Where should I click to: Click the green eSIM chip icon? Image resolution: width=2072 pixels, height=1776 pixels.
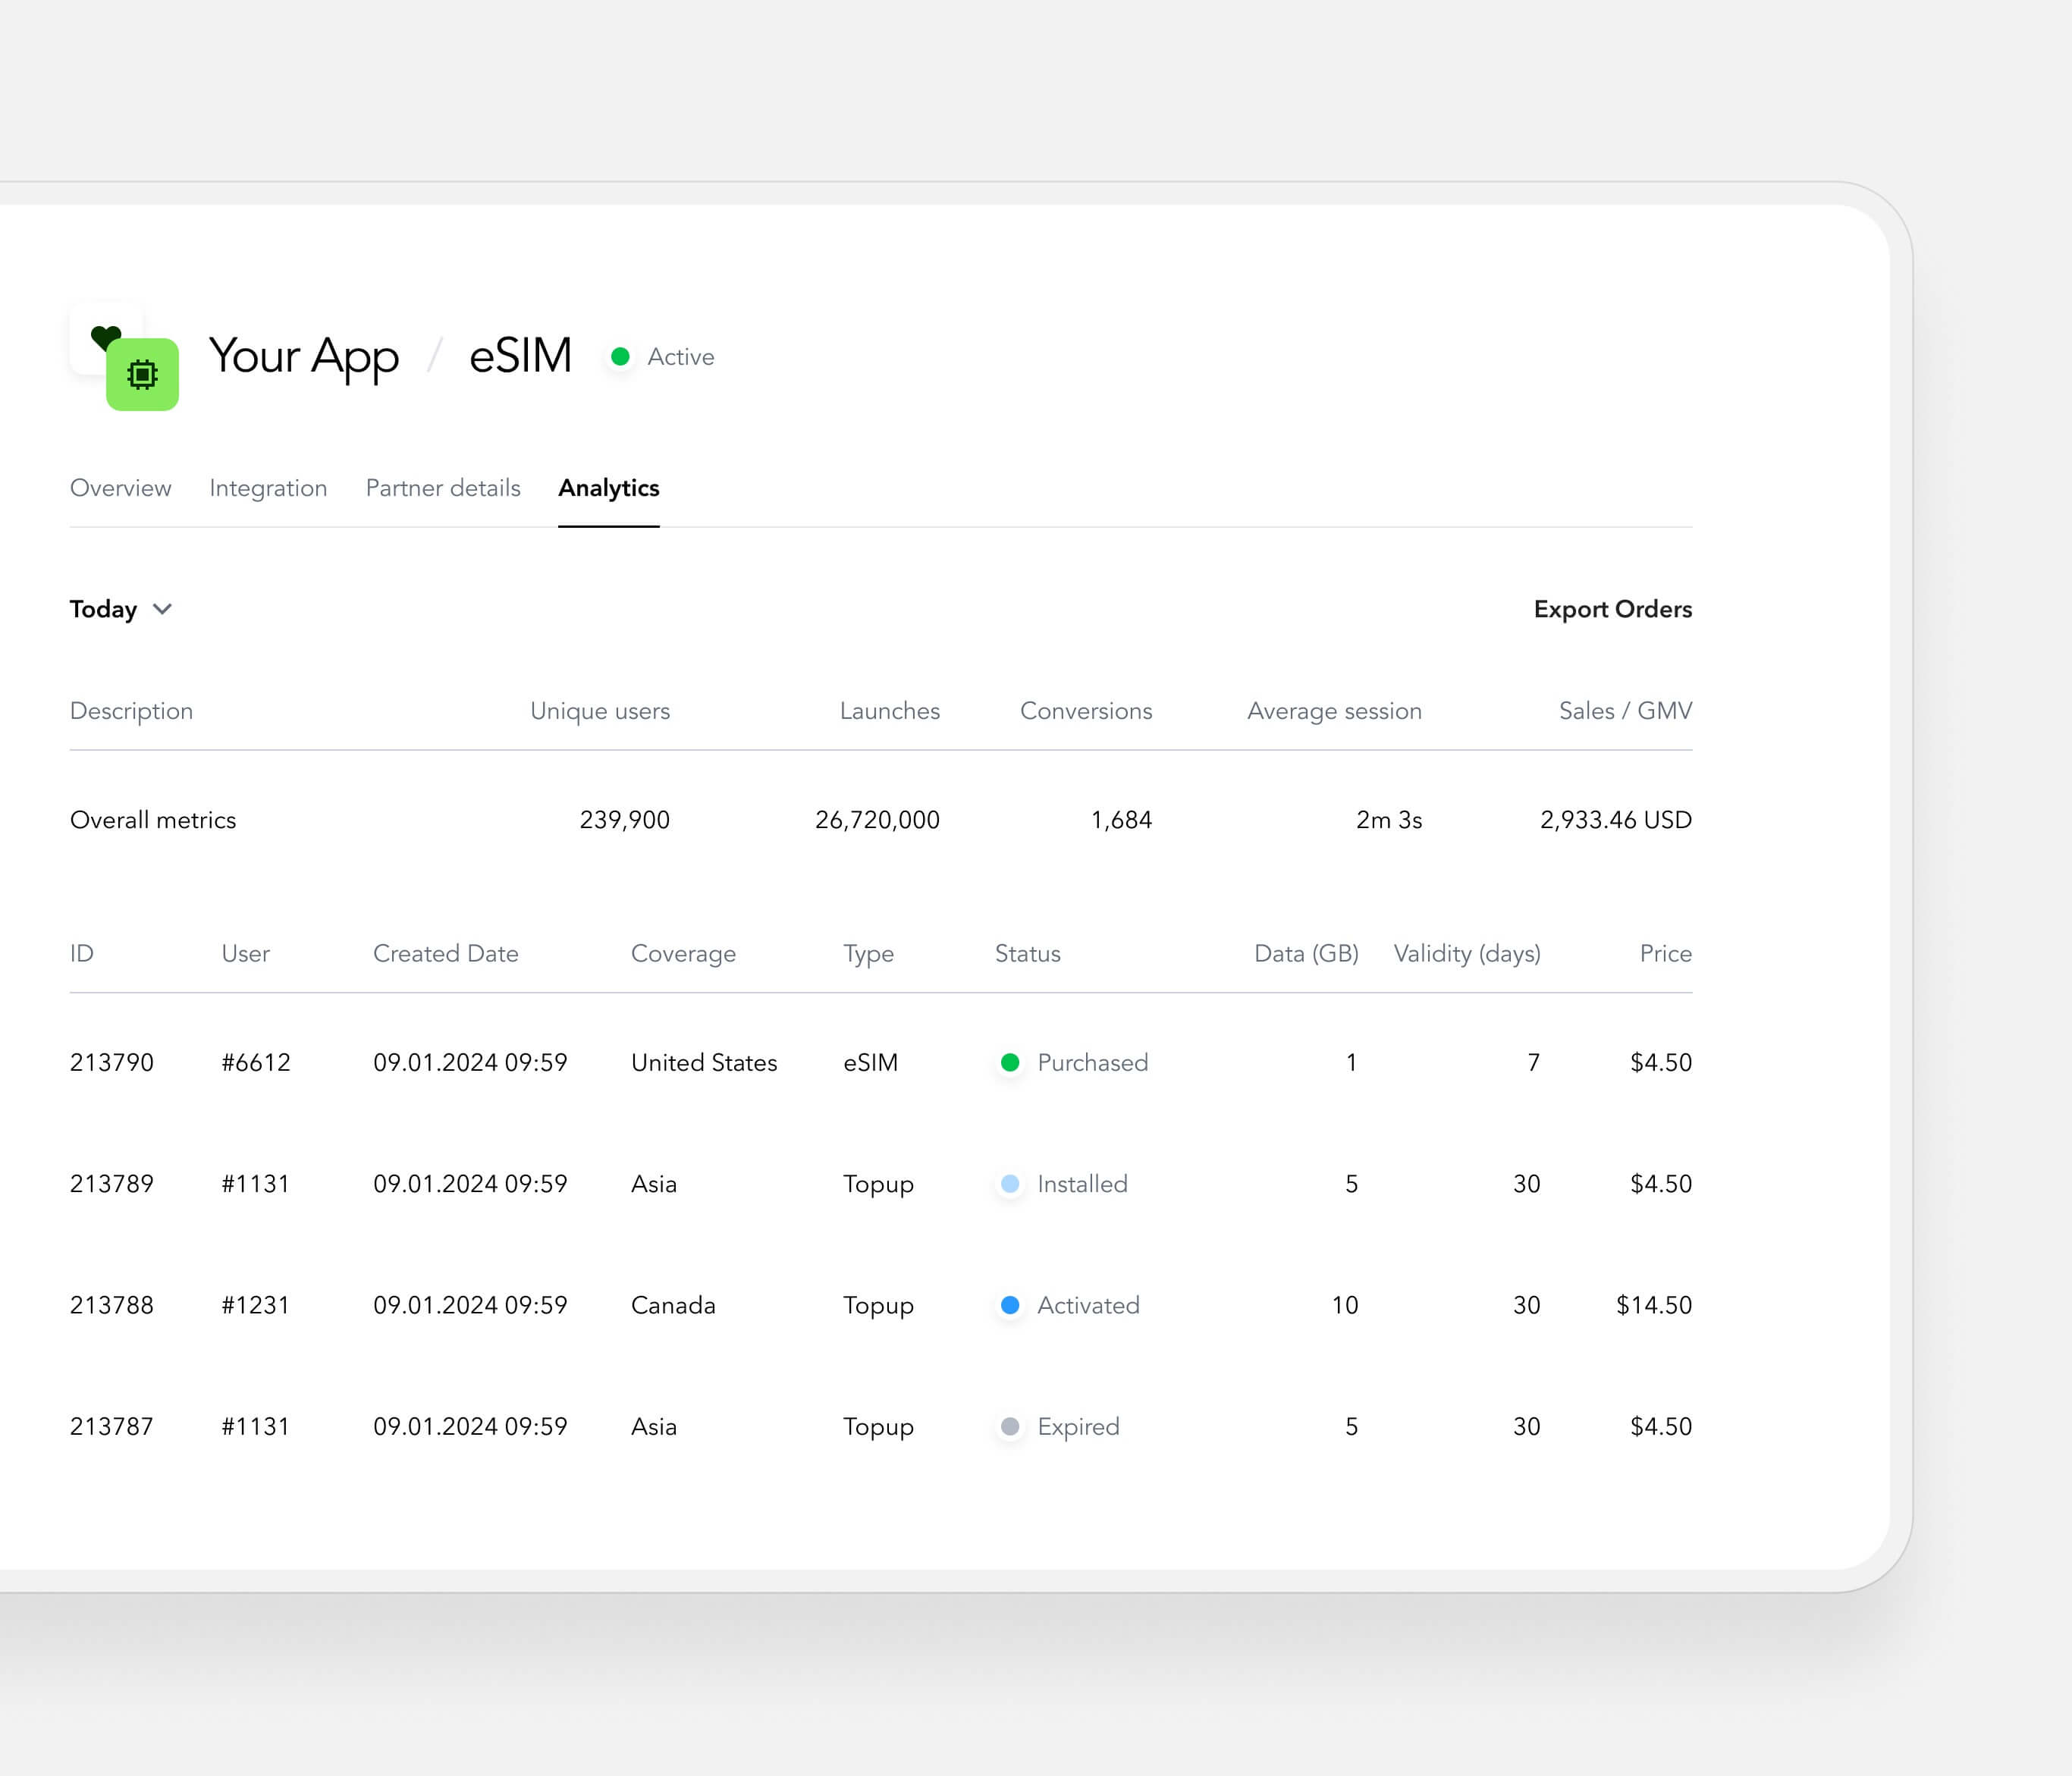tap(142, 375)
